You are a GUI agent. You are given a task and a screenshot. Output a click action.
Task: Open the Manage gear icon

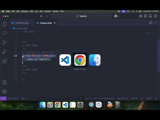tap(5, 92)
